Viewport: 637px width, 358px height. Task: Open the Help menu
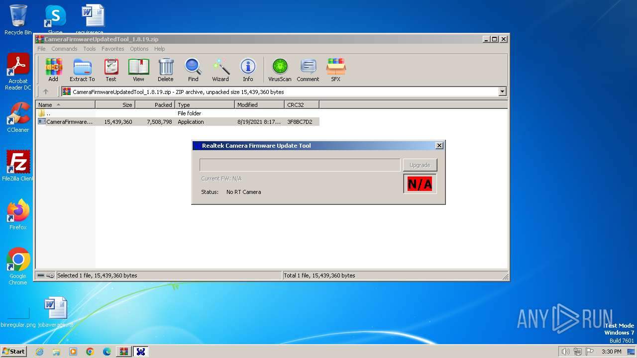tap(159, 49)
